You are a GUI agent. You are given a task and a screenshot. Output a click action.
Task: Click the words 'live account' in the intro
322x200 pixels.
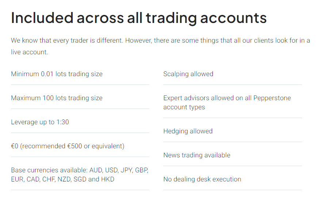pos(29,52)
